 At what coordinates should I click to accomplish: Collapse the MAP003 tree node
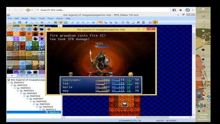pos(15,88)
